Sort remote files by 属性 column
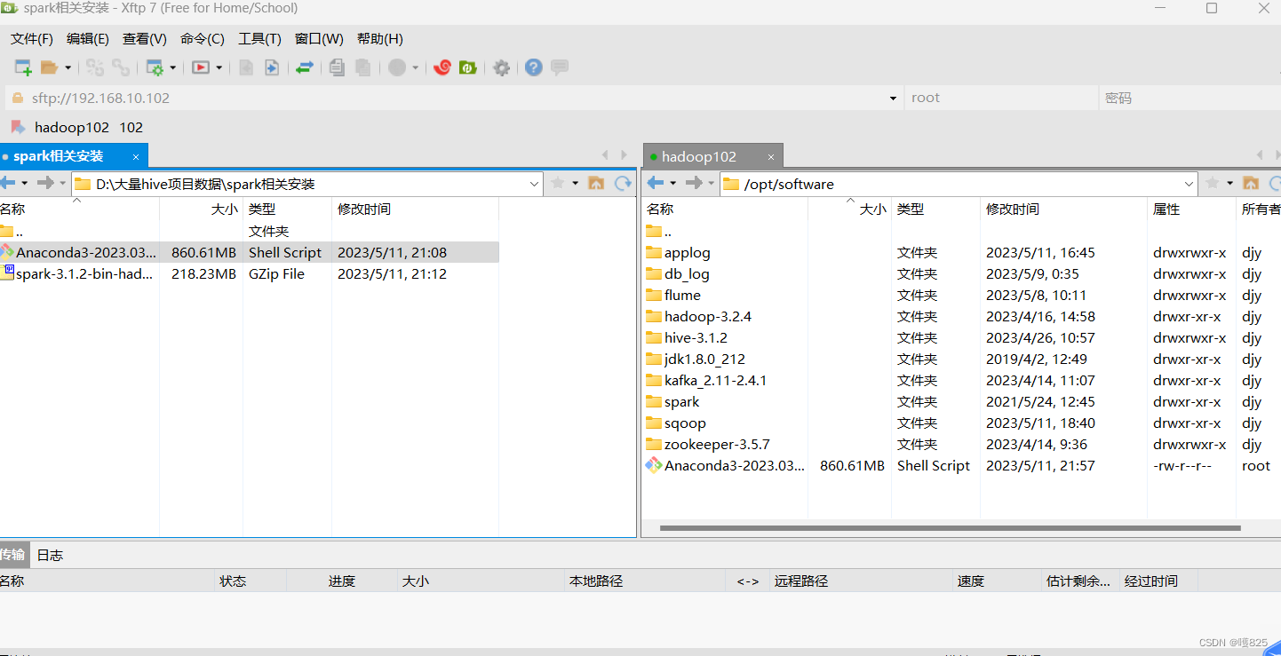Viewport: 1281px width, 656px height. pyautogui.click(x=1191, y=209)
